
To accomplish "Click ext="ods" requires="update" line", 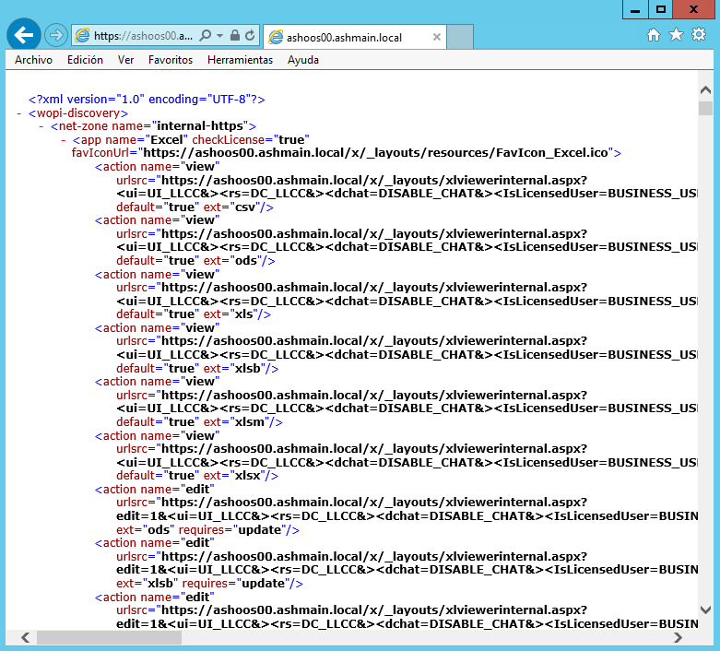I will click(207, 530).
